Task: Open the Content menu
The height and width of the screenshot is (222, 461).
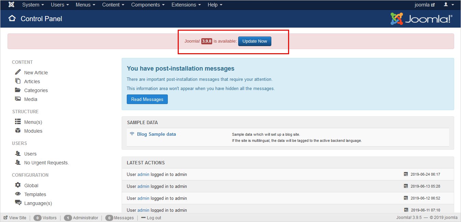Action: click(x=113, y=5)
